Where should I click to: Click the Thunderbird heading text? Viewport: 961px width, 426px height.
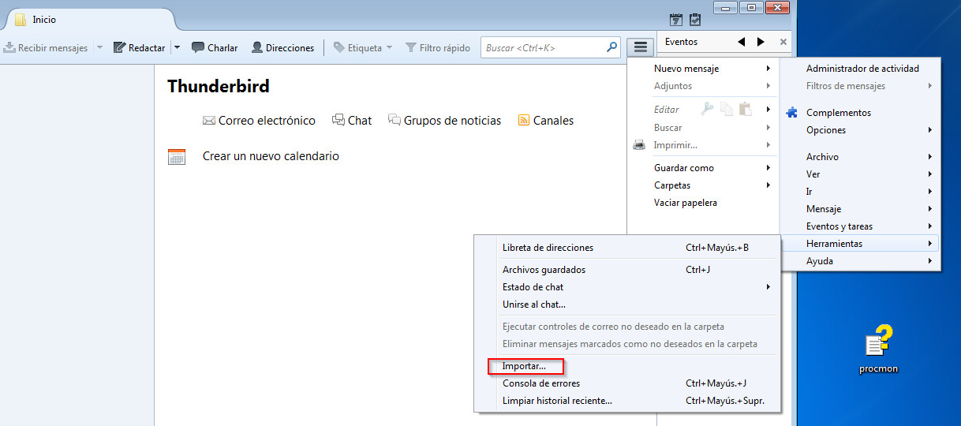pyautogui.click(x=219, y=87)
